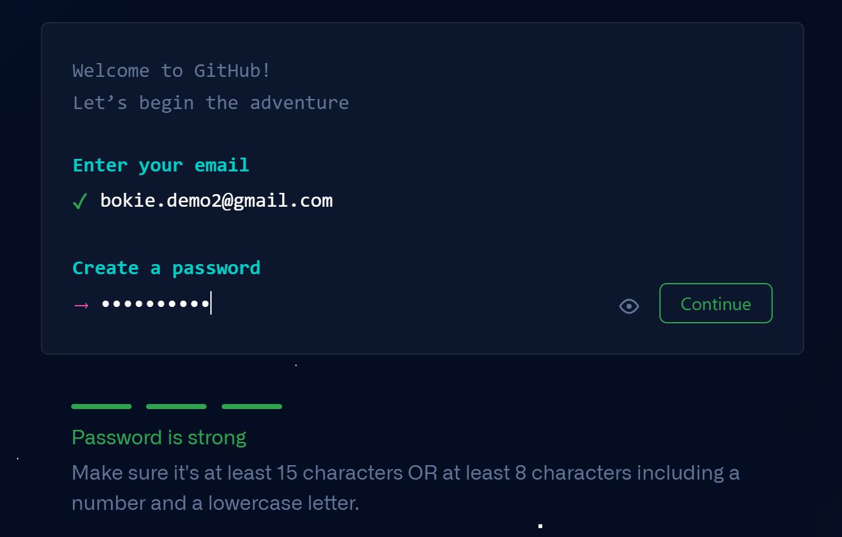
Task: Click the word "OR" in the hint
Action: click(422, 473)
